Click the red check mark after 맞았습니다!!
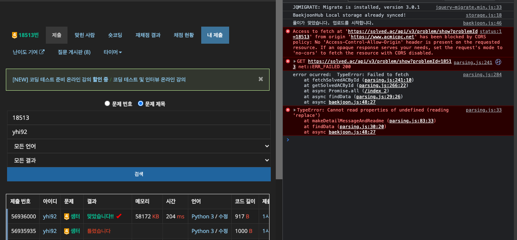The image size is (517, 240). pos(119,216)
